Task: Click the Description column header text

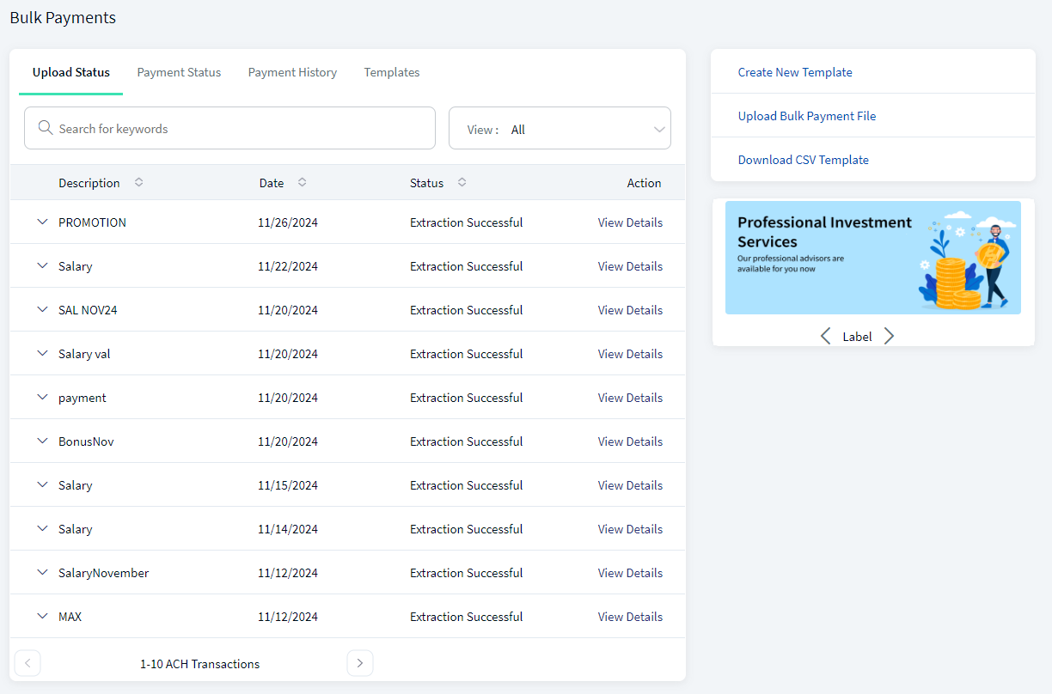Action: click(89, 183)
